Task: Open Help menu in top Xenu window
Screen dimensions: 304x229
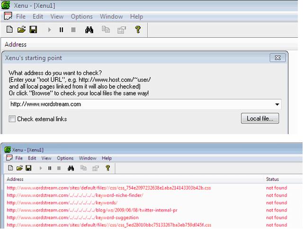Action: tap(136, 17)
